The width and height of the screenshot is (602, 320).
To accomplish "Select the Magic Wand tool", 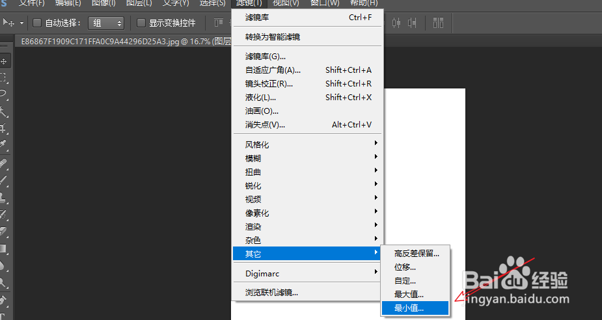I will (x=3, y=111).
